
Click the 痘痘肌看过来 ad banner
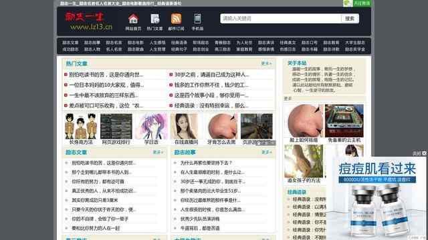(377, 198)
